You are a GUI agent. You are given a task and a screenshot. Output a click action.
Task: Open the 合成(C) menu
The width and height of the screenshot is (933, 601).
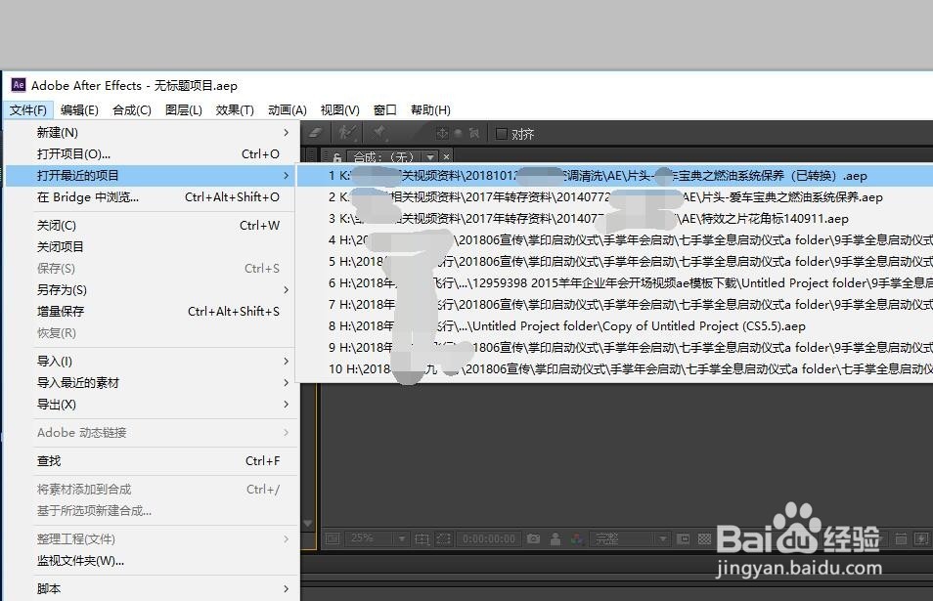click(132, 110)
